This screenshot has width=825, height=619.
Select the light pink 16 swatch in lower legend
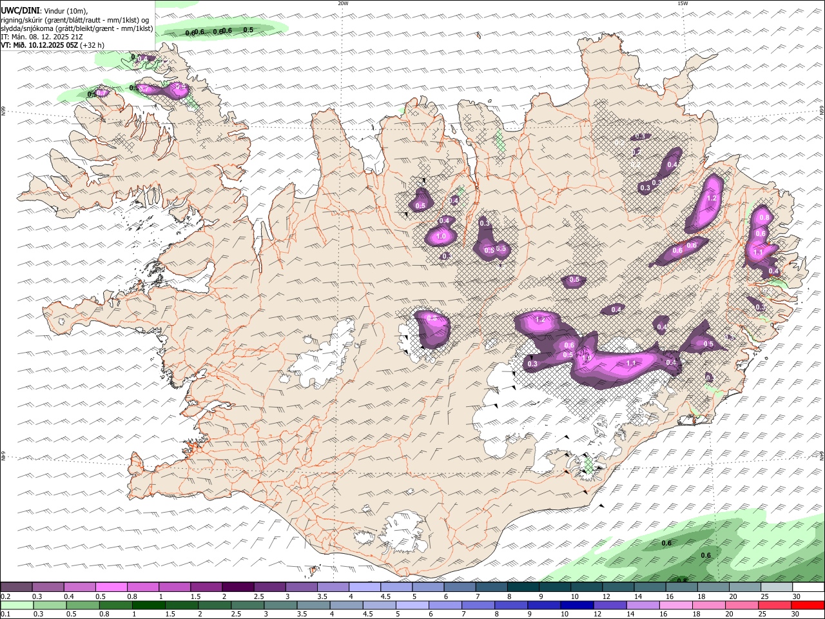tap(675, 605)
